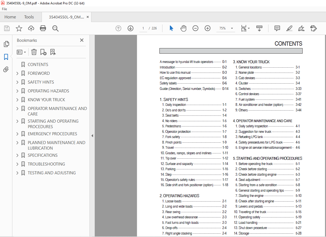326x237 pixels.
Task: Zoom out with minus button
Action: 195,28
